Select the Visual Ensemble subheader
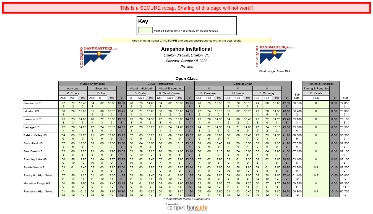The height and width of the screenshot is (214, 373). click(170, 89)
